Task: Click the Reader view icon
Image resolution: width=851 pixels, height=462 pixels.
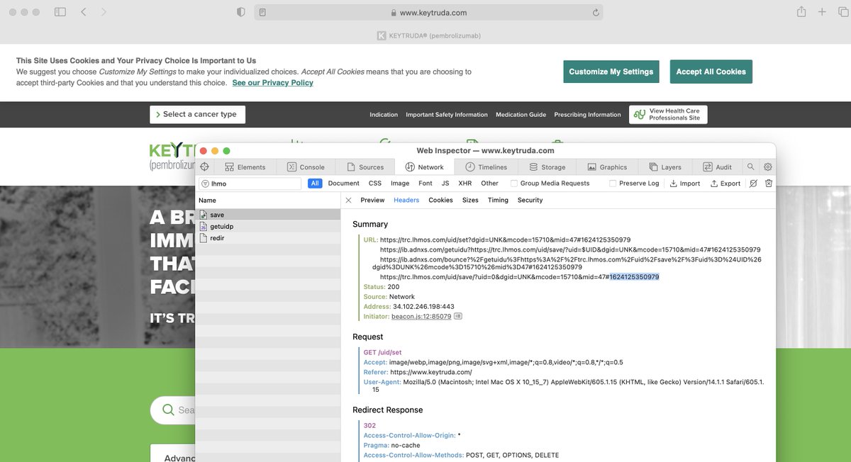Action: [262, 13]
